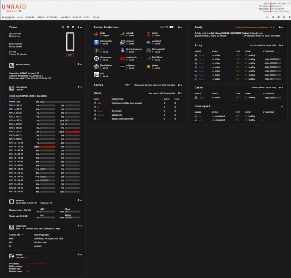Open the Tools tab
291x278 pixels.
[96, 17]
